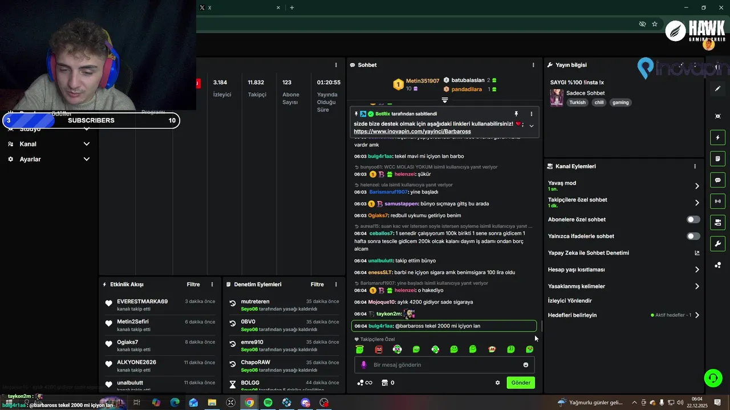Expand the chat leaderboard handle
The image size is (730, 410).
point(445,100)
